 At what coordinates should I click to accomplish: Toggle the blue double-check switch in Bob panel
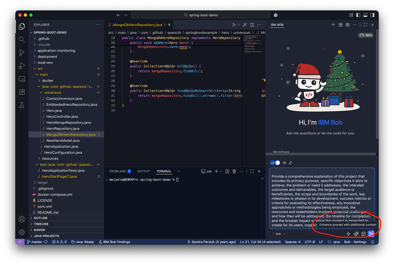click(275, 163)
